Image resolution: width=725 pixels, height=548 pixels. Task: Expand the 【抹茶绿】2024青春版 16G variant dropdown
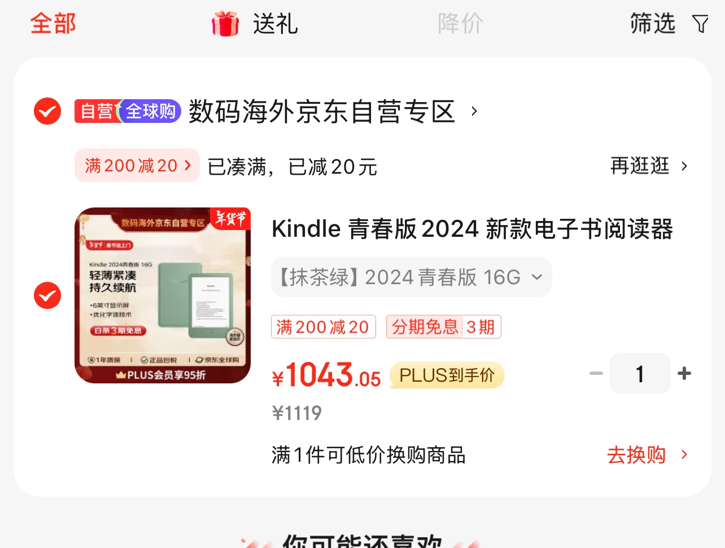[412, 277]
